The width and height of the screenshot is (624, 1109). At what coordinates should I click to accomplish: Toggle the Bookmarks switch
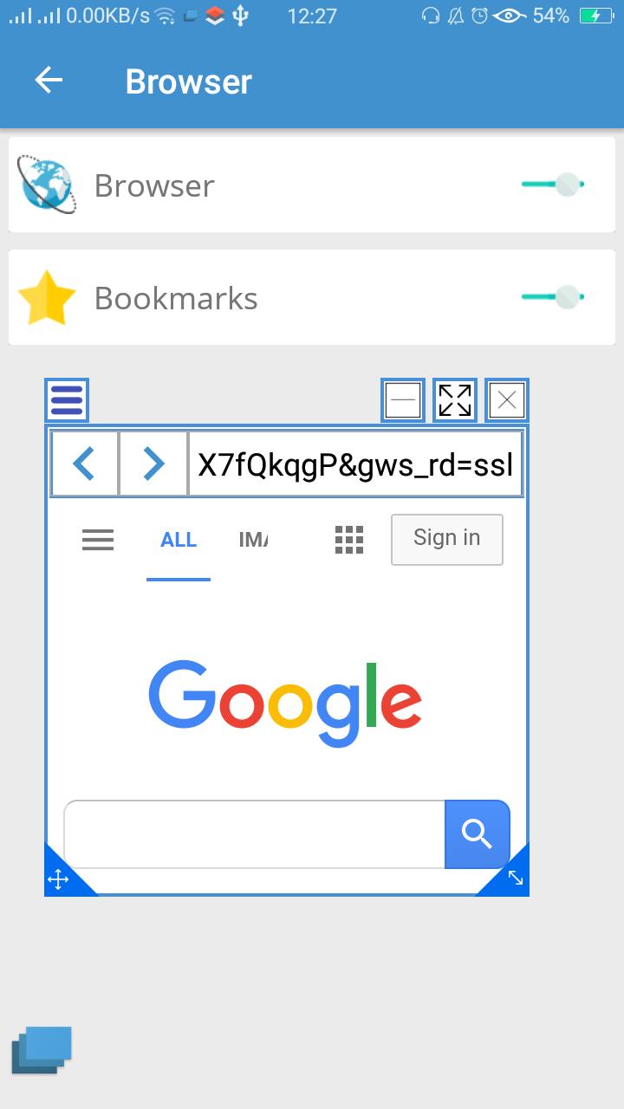click(554, 297)
